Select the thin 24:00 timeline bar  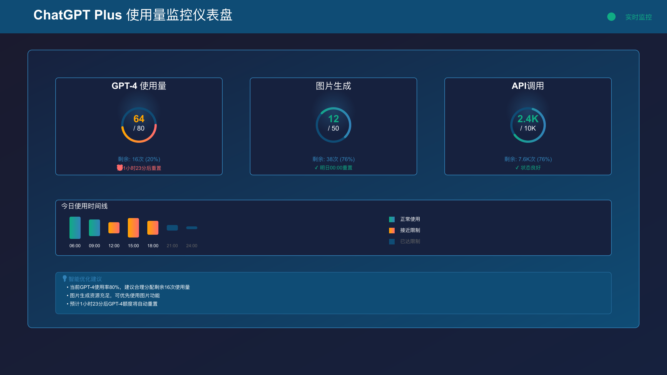pos(192,228)
